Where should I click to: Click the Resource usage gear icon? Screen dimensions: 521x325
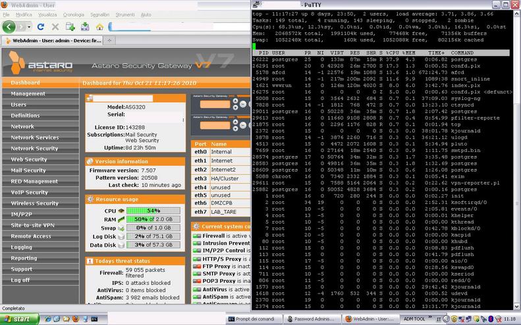point(90,199)
